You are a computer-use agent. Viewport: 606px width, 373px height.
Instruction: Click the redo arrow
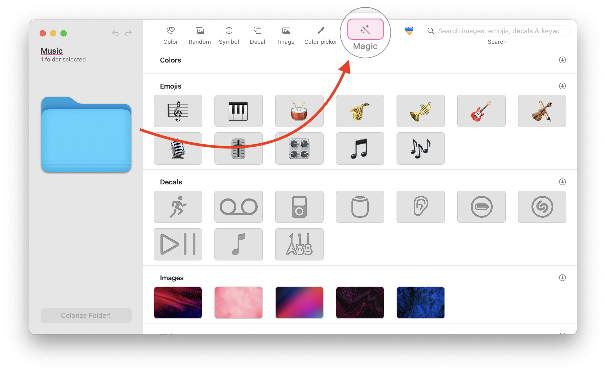click(x=128, y=33)
